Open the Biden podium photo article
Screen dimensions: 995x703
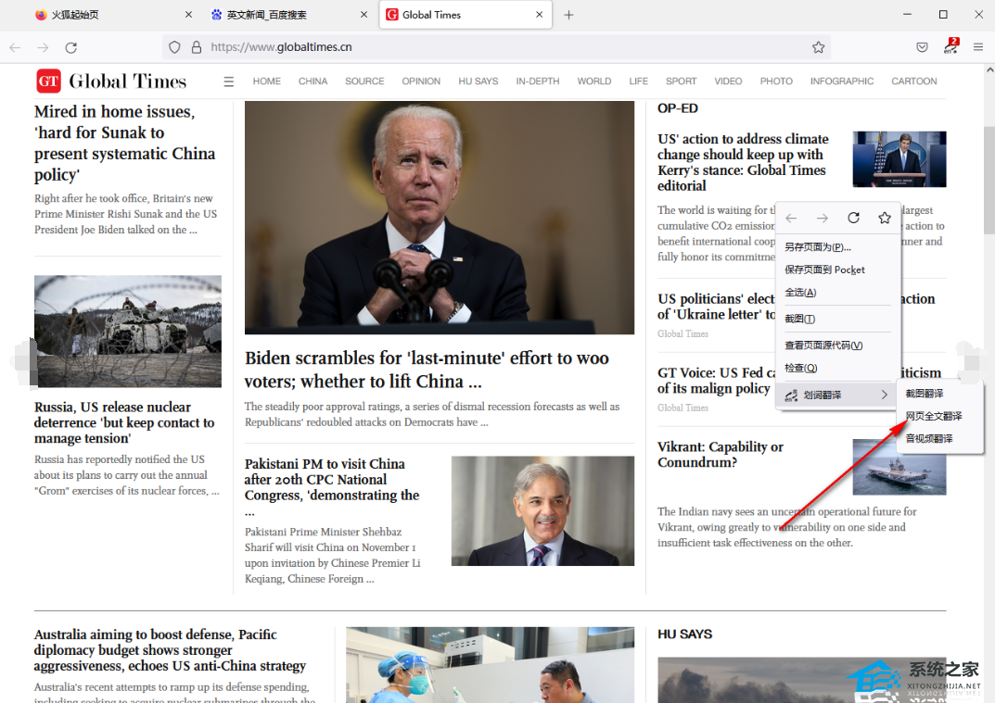pos(440,218)
